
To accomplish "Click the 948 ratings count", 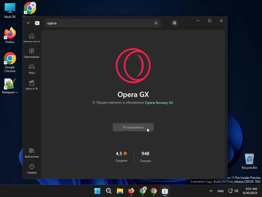I will click(x=145, y=154).
